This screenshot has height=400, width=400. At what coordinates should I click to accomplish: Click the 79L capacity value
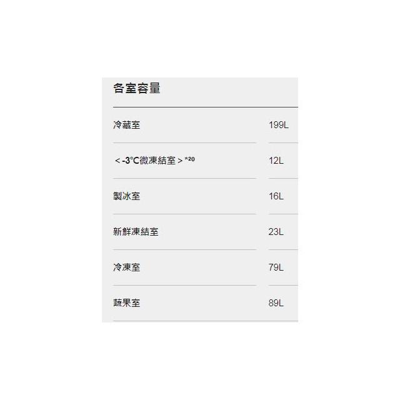(x=276, y=267)
